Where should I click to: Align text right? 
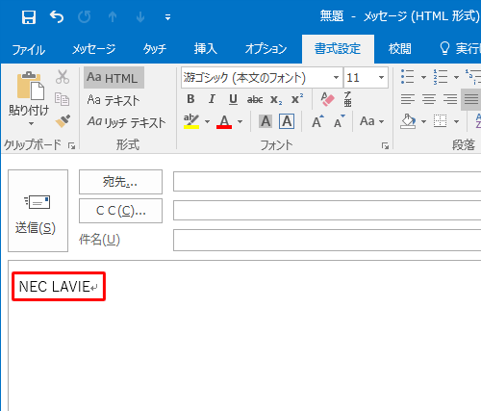[x=450, y=99]
